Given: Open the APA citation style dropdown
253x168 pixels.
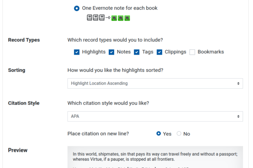Looking at the screenshot, I should pos(155,116).
